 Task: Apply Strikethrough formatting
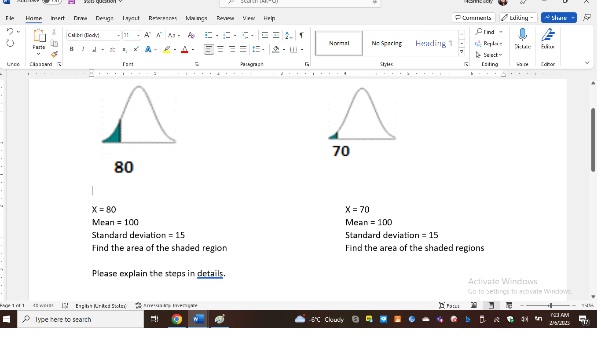pyautogui.click(x=113, y=49)
